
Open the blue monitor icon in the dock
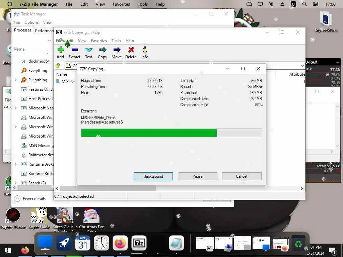coord(45,243)
